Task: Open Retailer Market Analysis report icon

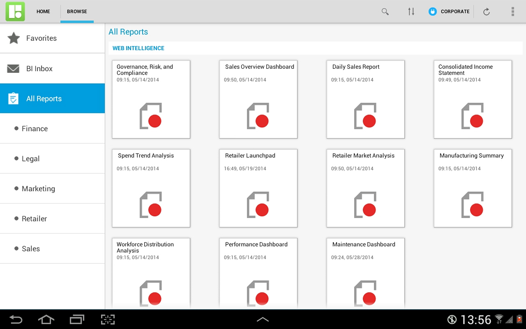Action: (365, 205)
